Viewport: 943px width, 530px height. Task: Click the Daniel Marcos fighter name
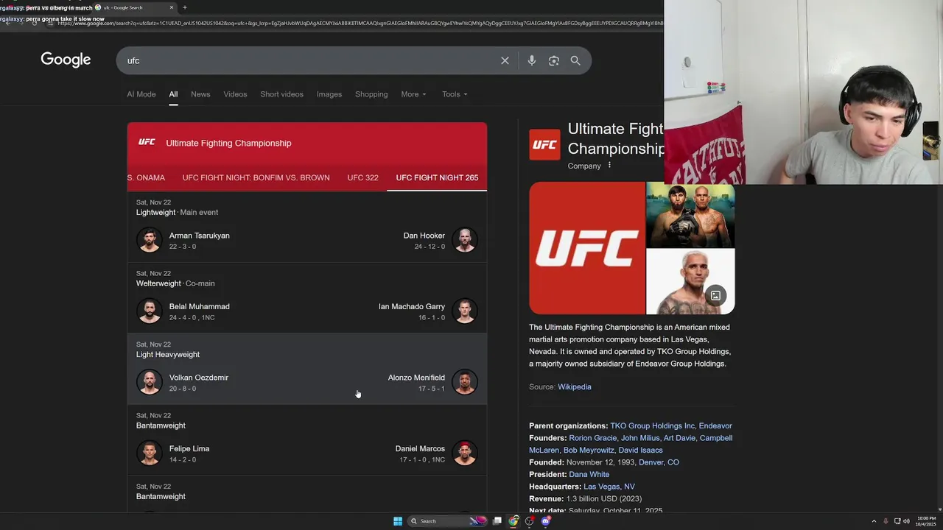point(420,448)
